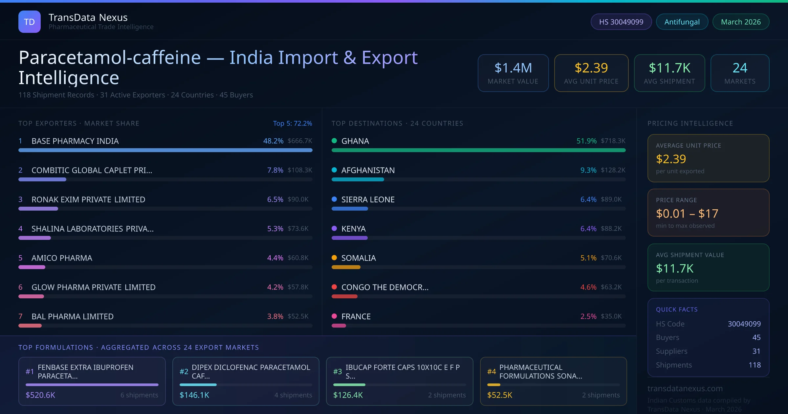Click the TD logo icon
The height and width of the screenshot is (414, 788).
point(30,22)
